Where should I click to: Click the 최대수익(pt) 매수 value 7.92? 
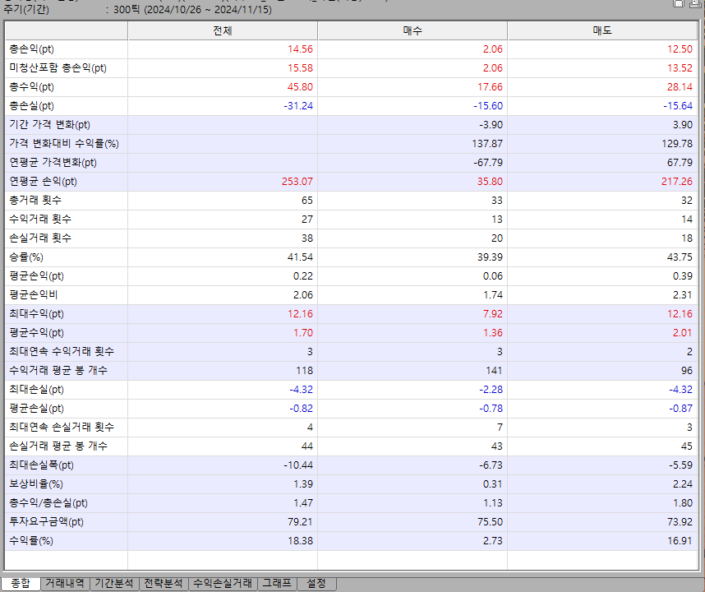(491, 314)
